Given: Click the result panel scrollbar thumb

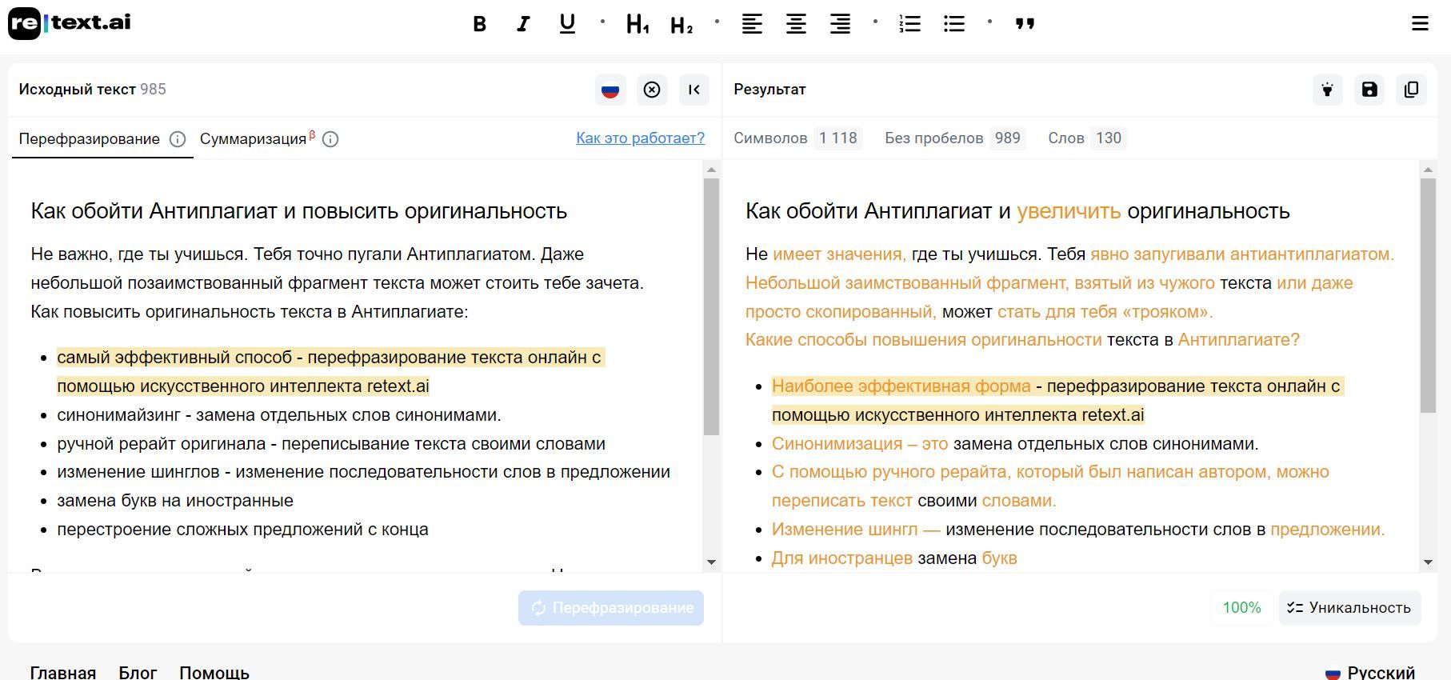Looking at the screenshot, I should (x=1428, y=296).
